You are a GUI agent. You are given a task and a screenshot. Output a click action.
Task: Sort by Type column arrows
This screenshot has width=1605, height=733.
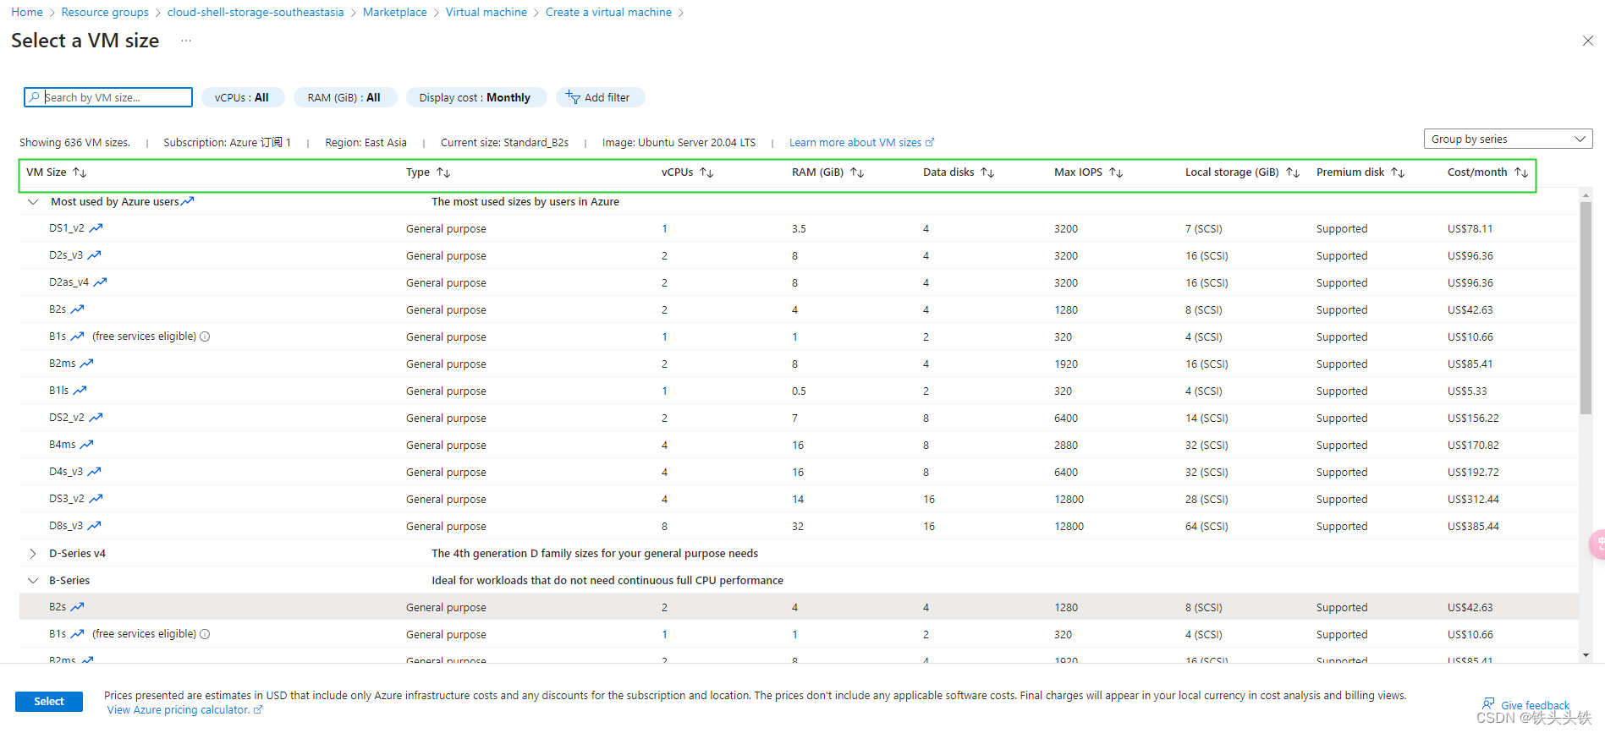pos(443,172)
